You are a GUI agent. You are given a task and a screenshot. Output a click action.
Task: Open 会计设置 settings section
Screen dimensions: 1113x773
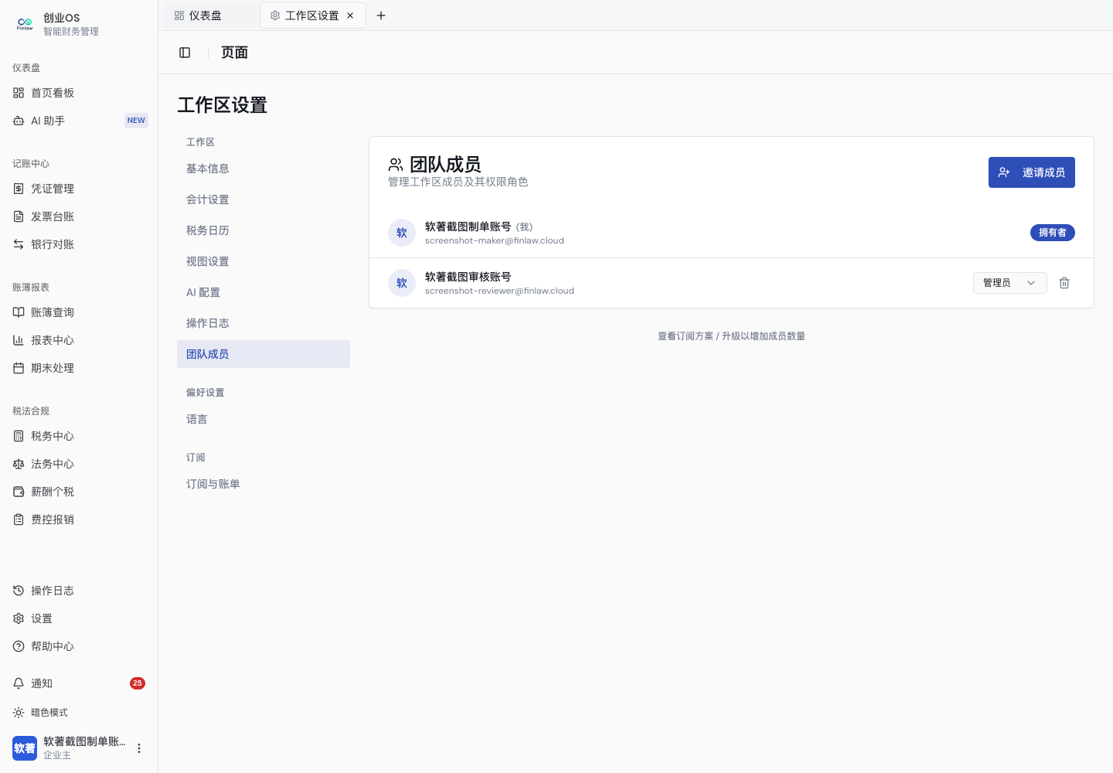(x=264, y=199)
